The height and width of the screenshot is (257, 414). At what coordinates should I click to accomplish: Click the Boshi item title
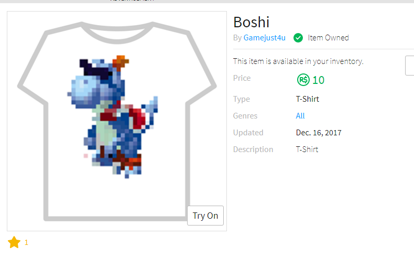[251, 22]
